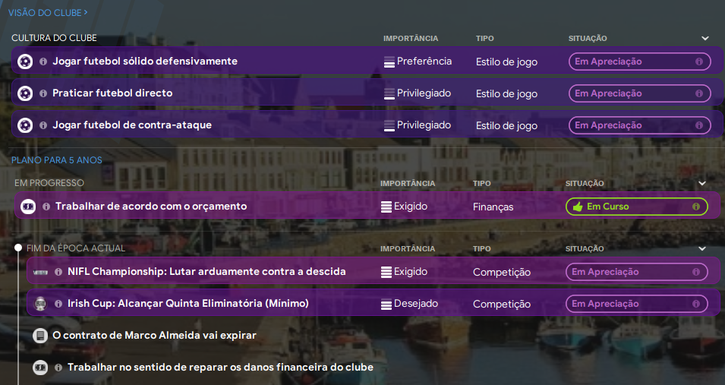This screenshot has width=725, height=385.
Task: Select Irish Cup: Alcançar Quinta Eliminatória
Action: (x=374, y=303)
